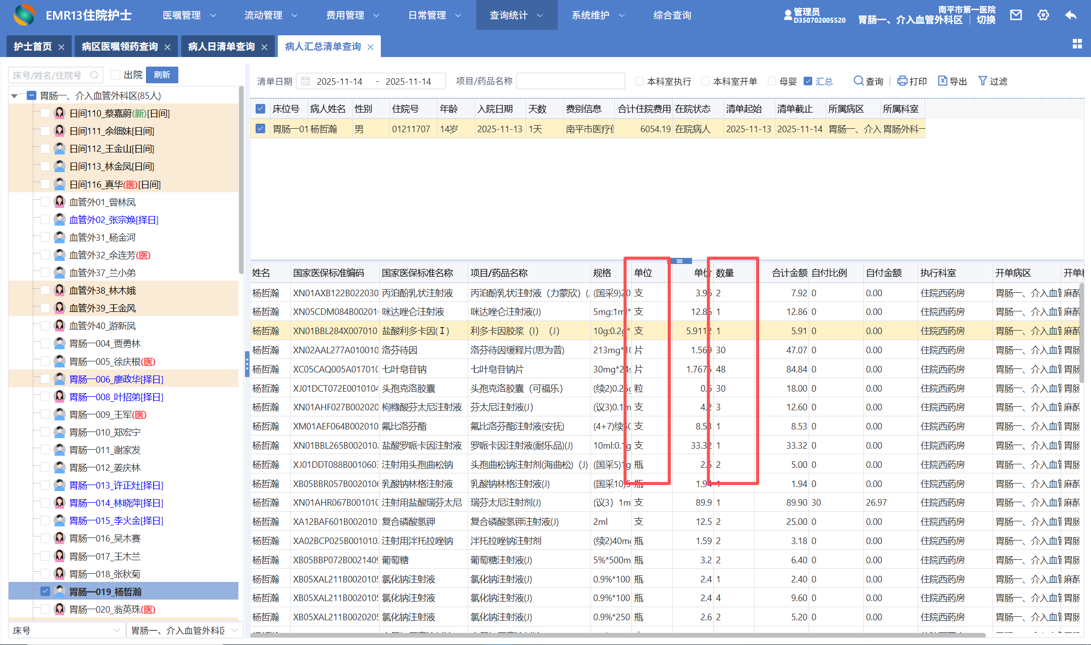
Task: Collapse the 胃肠一、介入血管外科区 tree node
Action: (15, 95)
